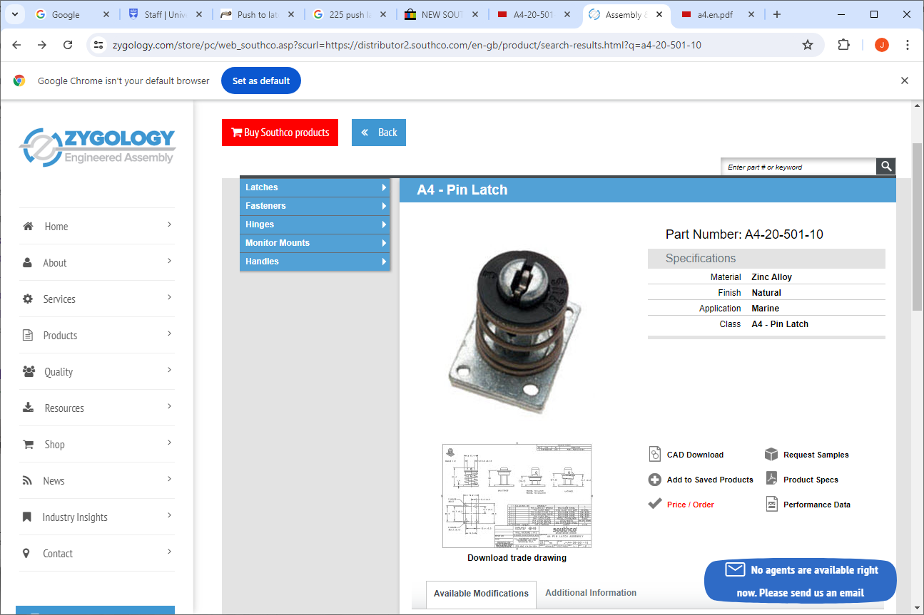The image size is (924, 615).
Task: Click the News RSS icon
Action: tap(27, 481)
